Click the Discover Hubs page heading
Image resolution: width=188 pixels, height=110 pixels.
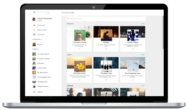point(68,13)
